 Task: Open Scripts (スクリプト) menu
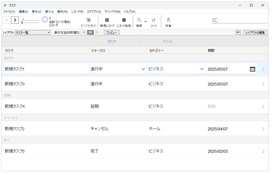pos(94,11)
